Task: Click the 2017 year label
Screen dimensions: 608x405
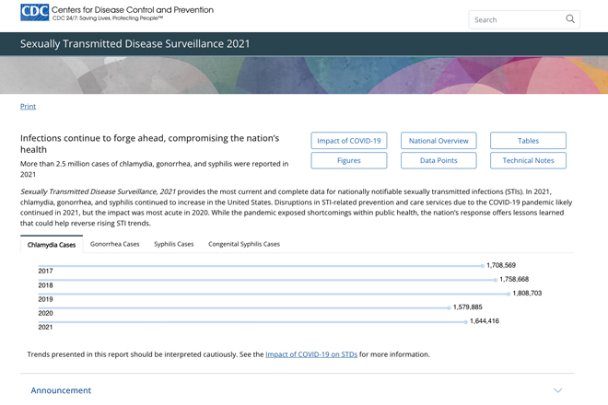Action: (45, 271)
